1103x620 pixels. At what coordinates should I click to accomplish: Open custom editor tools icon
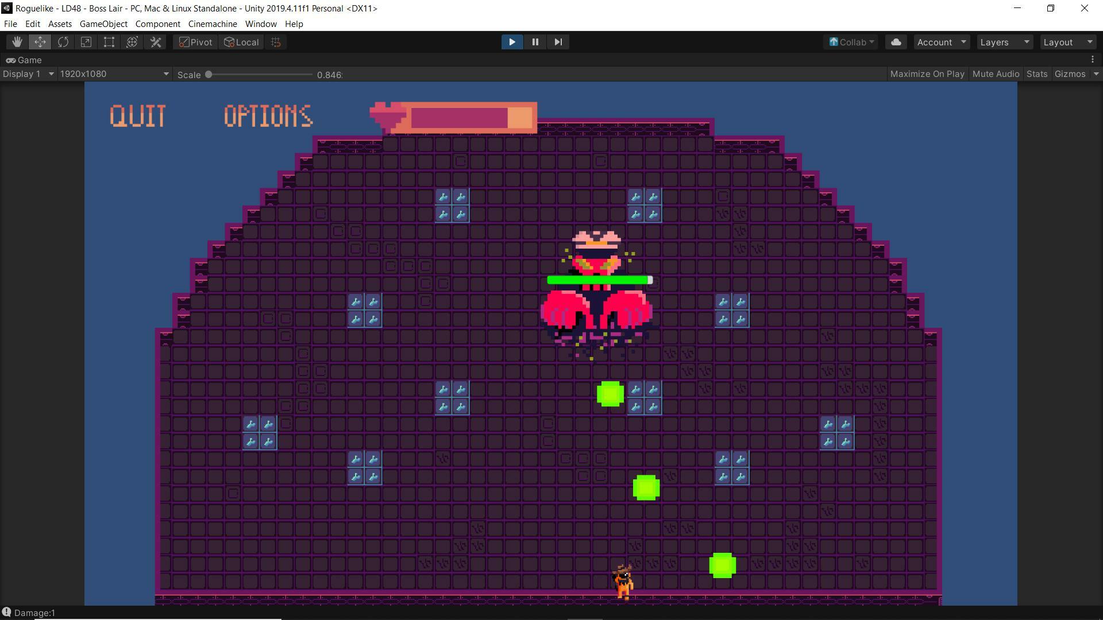[156, 42]
